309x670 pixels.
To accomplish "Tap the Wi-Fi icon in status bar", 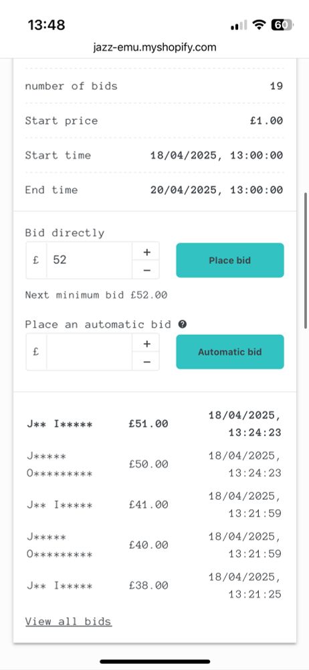I will [x=259, y=25].
